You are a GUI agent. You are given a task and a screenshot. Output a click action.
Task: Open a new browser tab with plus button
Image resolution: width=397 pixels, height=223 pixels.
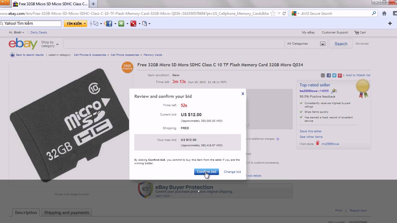[93, 4]
